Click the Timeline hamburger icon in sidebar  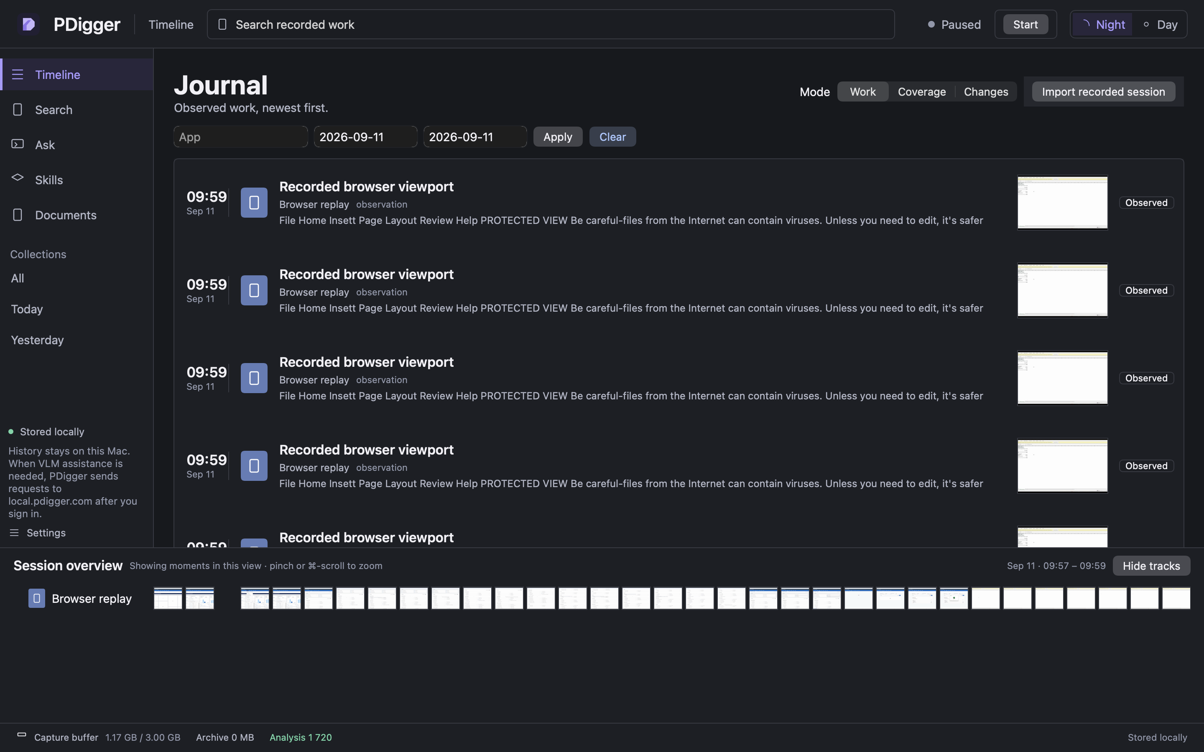(x=18, y=75)
